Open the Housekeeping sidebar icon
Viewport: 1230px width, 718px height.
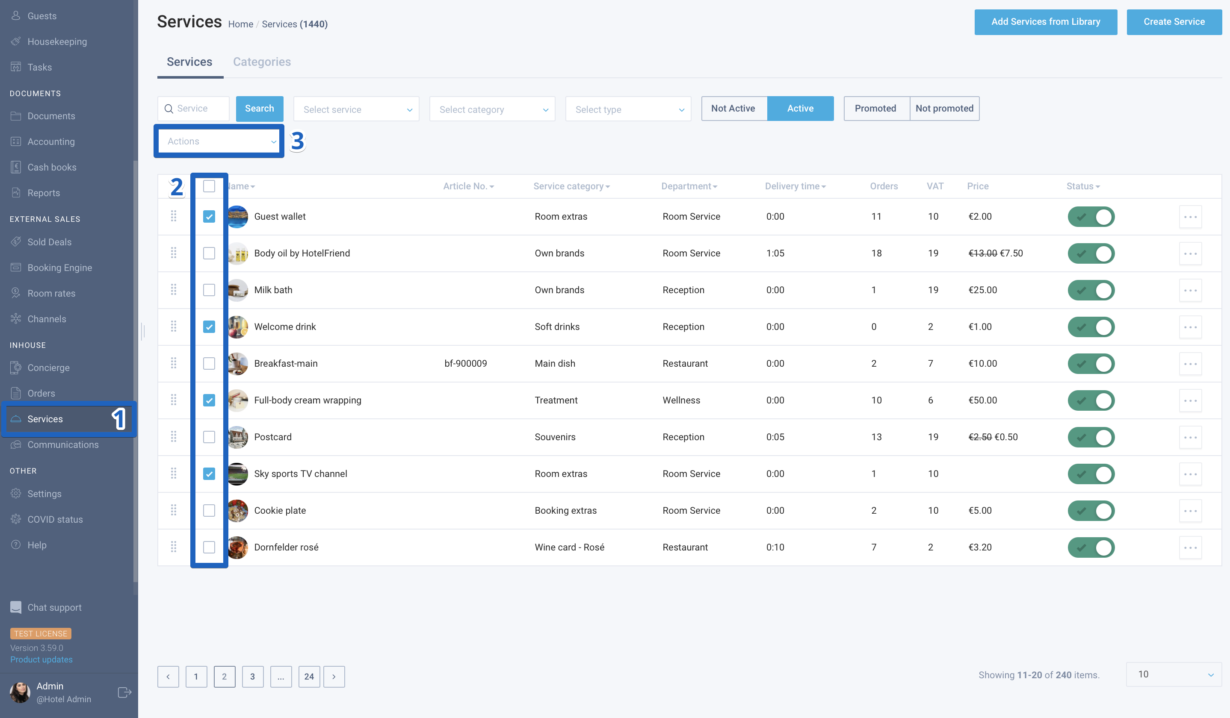click(x=16, y=41)
